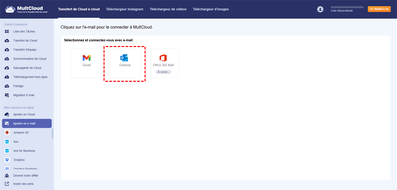Image resolution: width=397 pixels, height=190 pixels.
Task: Open the Téléchargeur de vidéos tab
Action: pyautogui.click(x=168, y=9)
